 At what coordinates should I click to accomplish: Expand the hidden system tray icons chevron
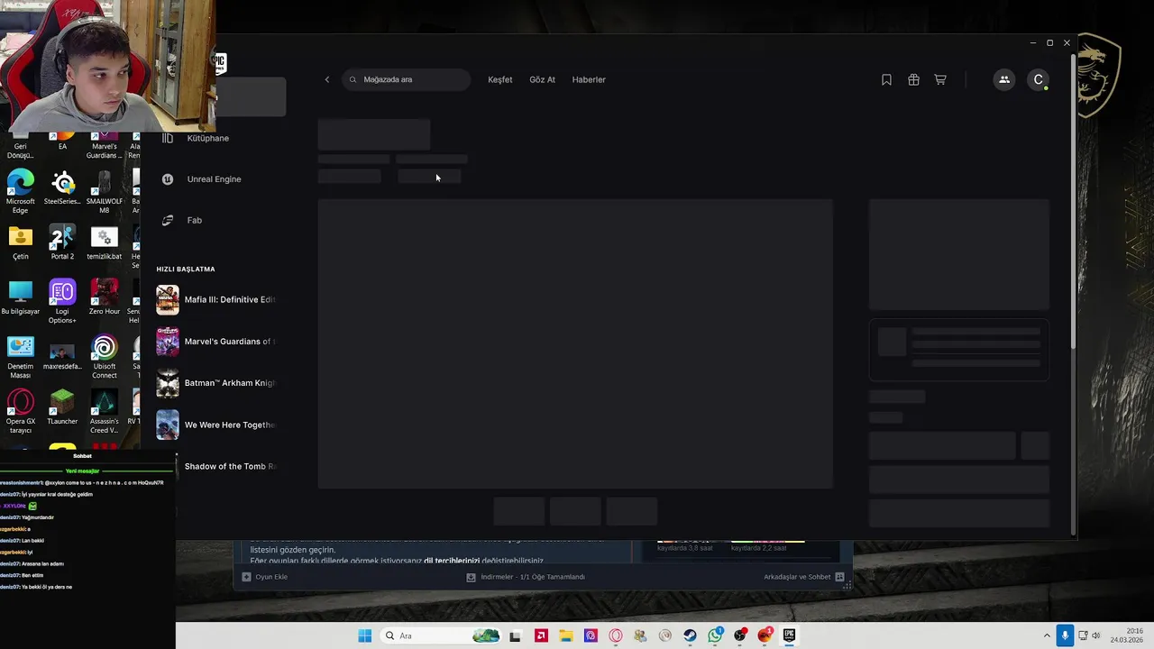pos(1047,635)
